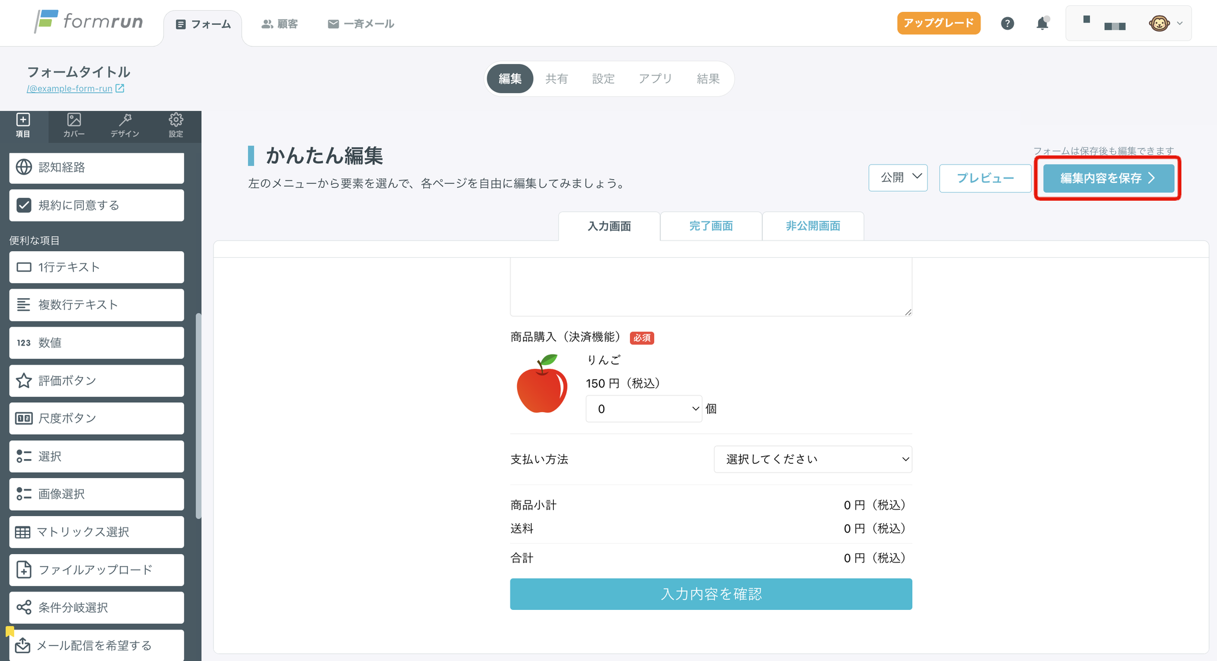Click the sidebar vertical scrollbar
Viewport: 1217px width, 661px height.
pos(198,416)
